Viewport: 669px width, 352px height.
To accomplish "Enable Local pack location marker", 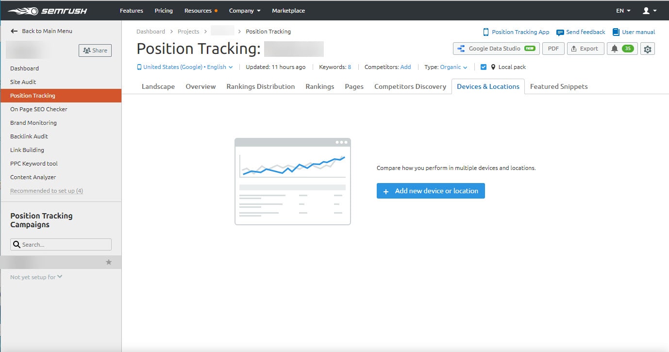I will tap(493, 67).
